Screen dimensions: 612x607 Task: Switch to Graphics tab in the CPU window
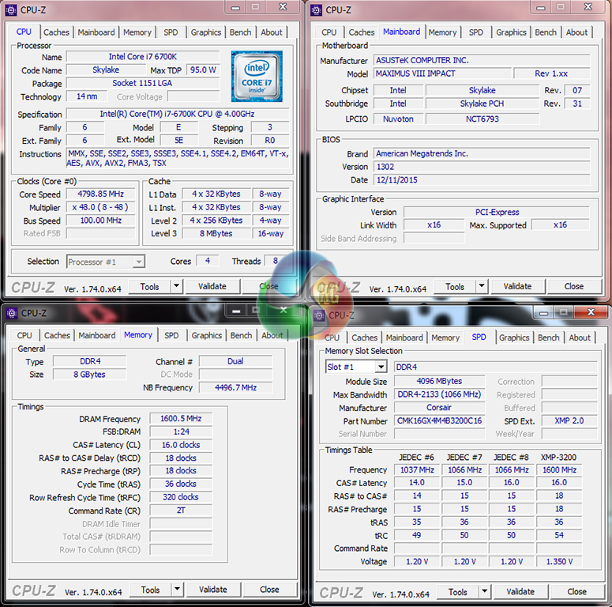pos(205,32)
